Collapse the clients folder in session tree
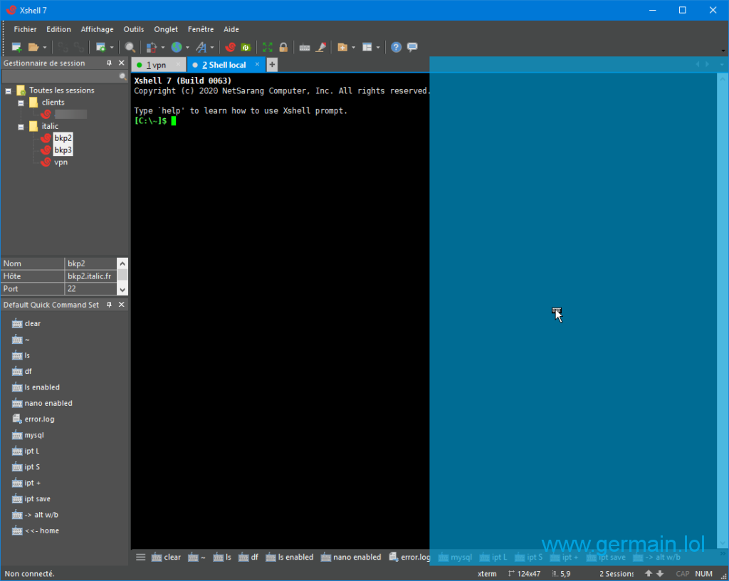The image size is (729, 581). coord(21,103)
